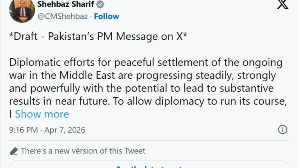Open Shehbaz Sharif's profile photo
The width and height of the screenshot is (300, 168).
click(x=22, y=10)
